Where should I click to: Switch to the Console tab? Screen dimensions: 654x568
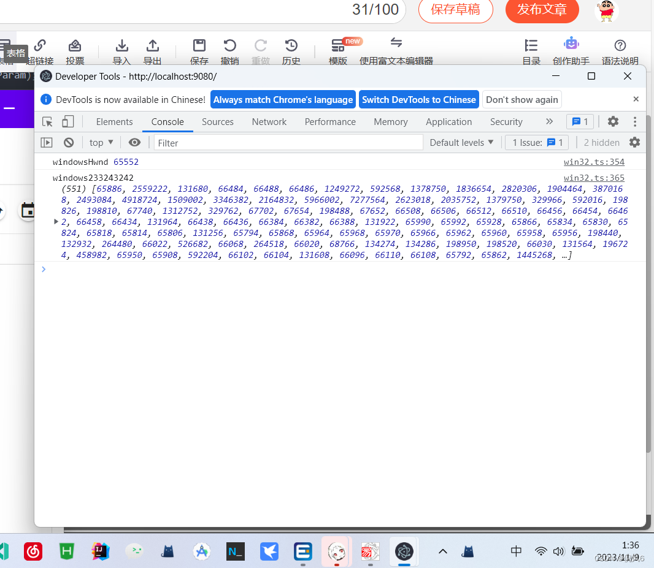167,121
